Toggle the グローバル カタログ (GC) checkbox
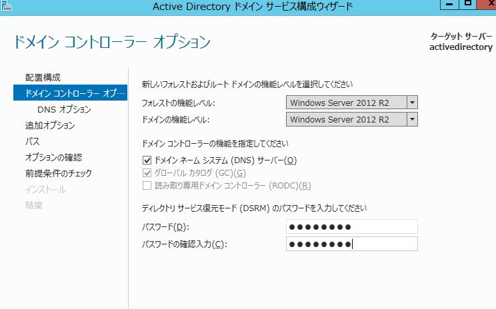Viewport: 496px width, 309px height. [x=147, y=173]
